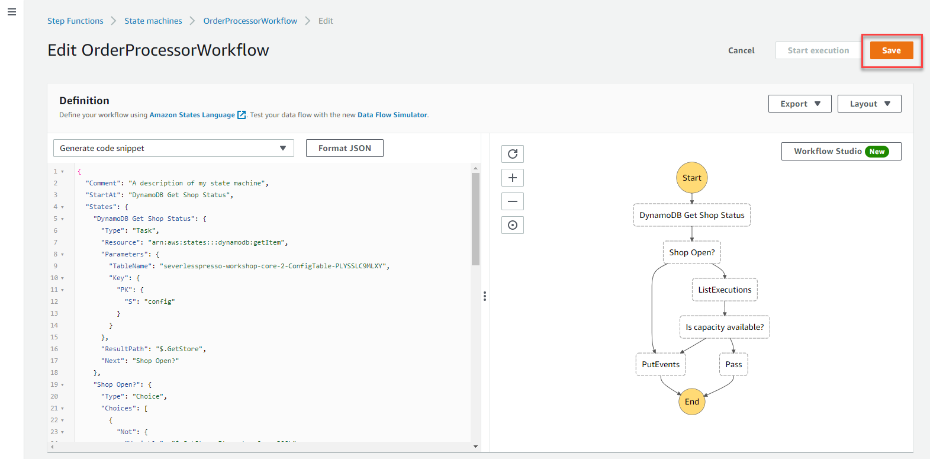Cancel editing the workflow

(x=741, y=50)
